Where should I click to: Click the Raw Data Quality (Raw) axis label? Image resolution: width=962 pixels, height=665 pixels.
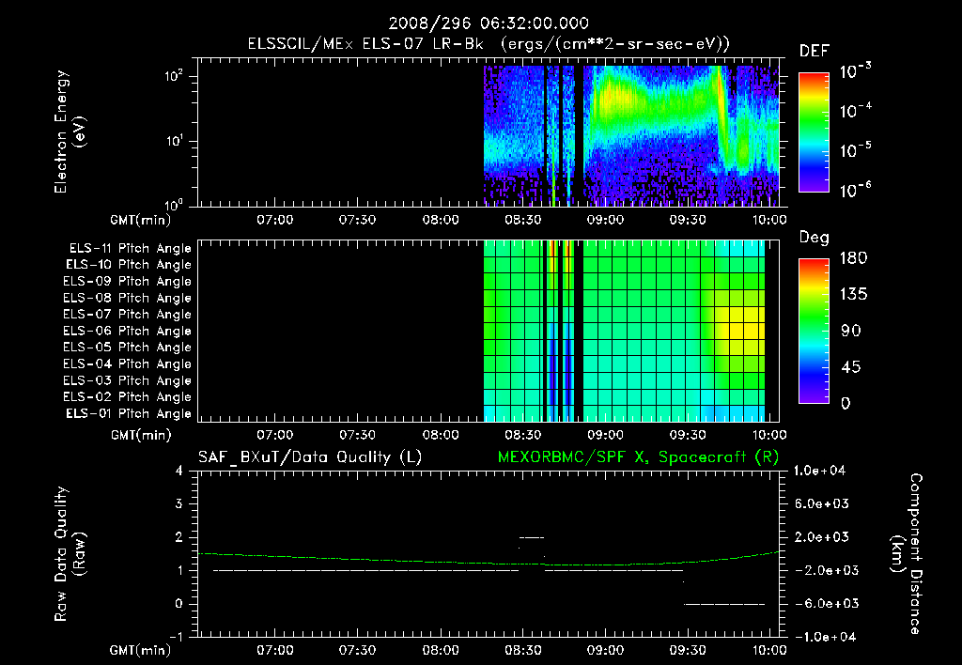70,553
